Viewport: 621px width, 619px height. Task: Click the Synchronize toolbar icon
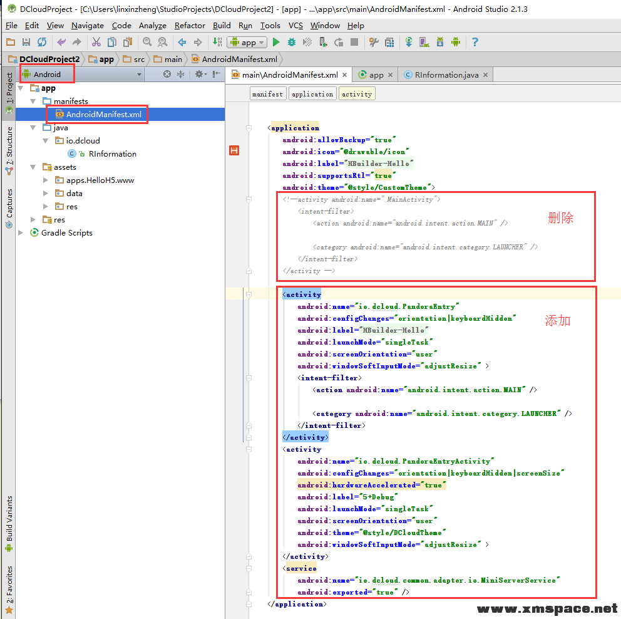coord(41,42)
